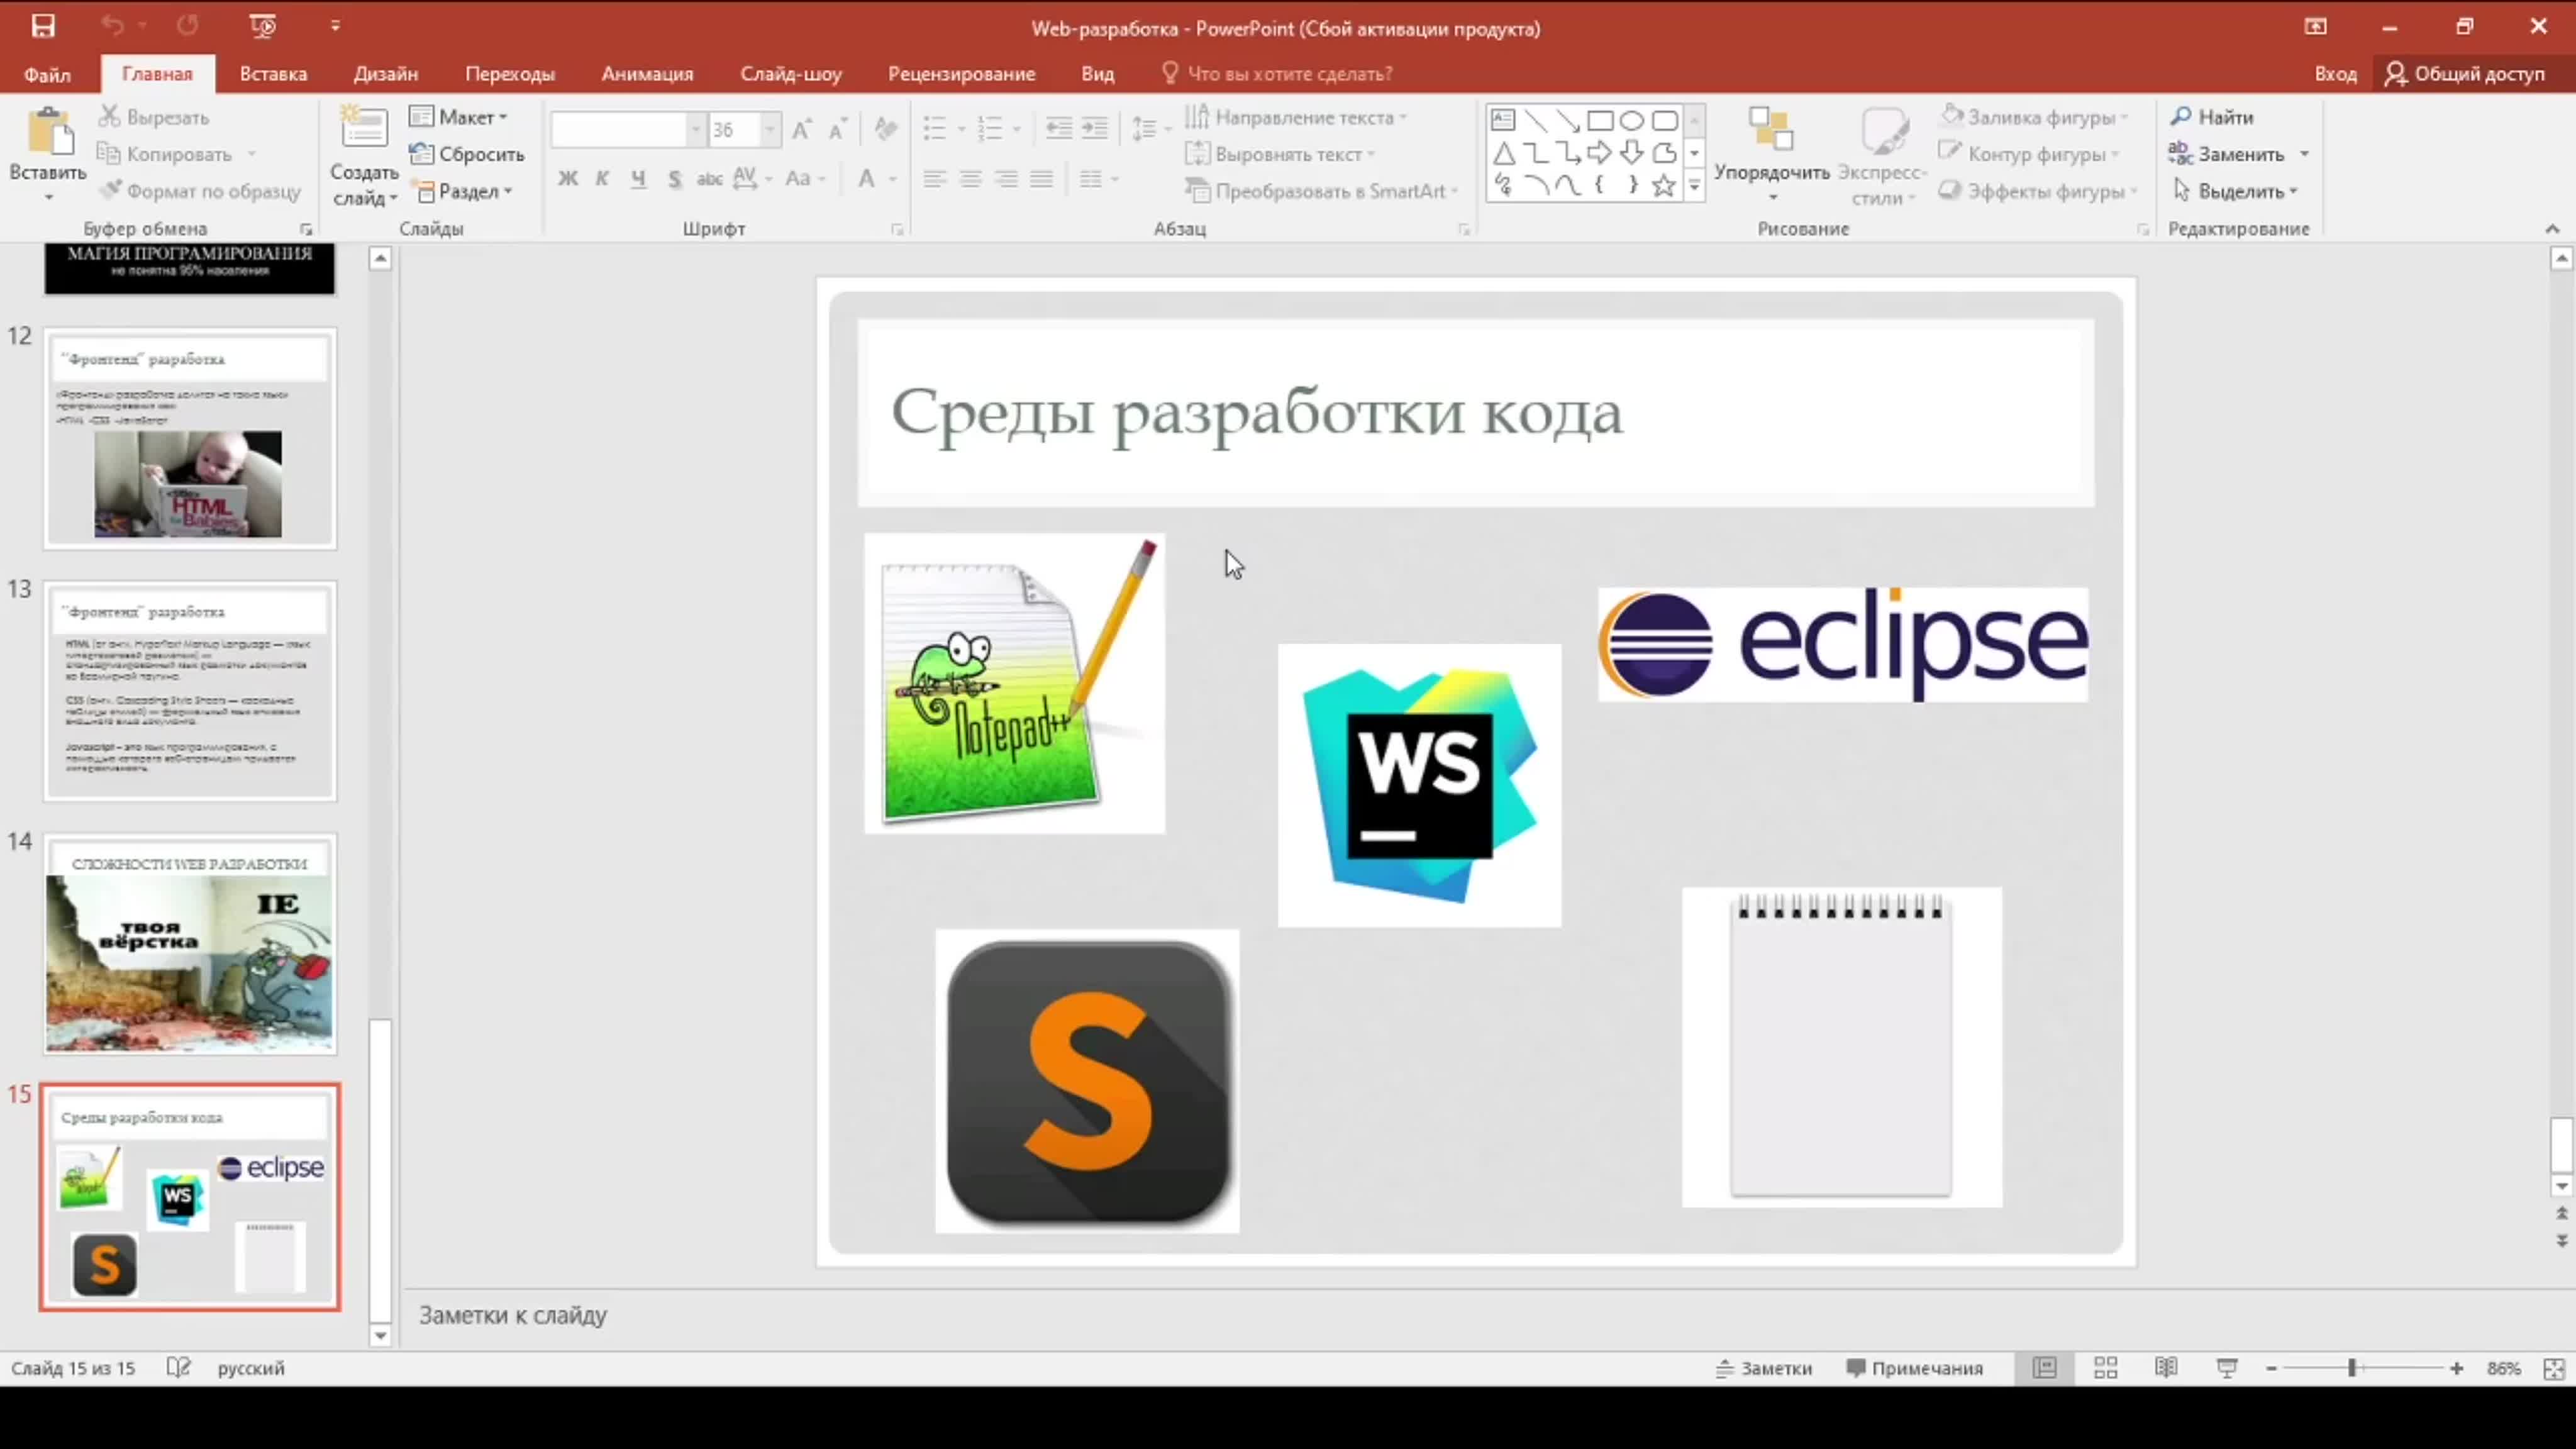Zoom out with the minus icon
This screenshot has height=1449, width=2576.
[x=2271, y=1368]
